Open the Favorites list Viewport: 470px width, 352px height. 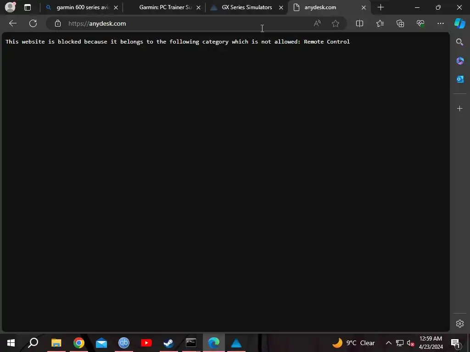[380, 23]
